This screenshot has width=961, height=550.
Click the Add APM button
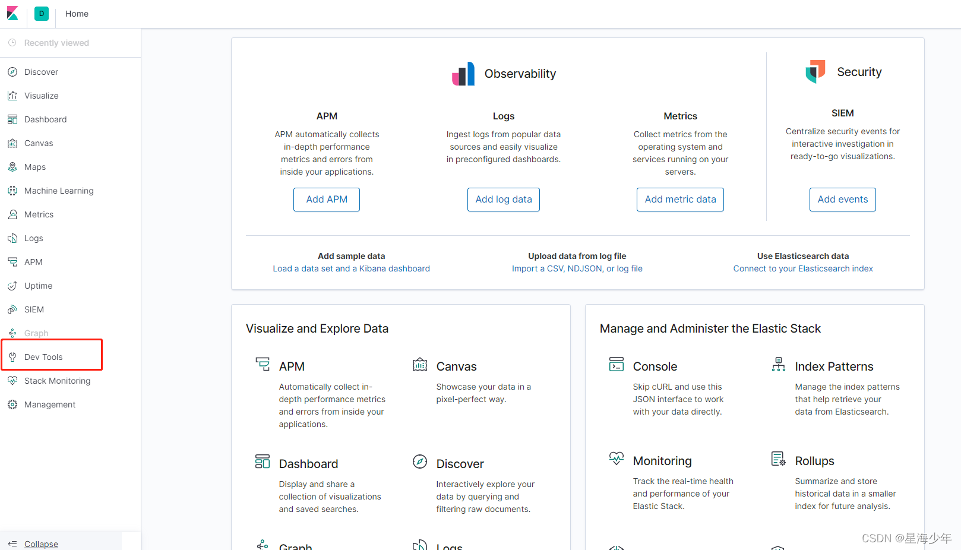(327, 200)
